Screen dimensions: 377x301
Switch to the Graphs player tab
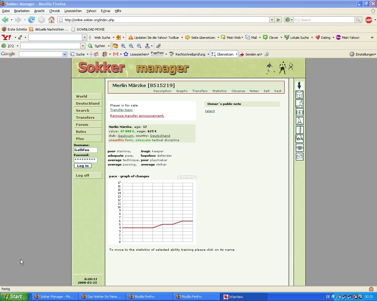point(182,91)
